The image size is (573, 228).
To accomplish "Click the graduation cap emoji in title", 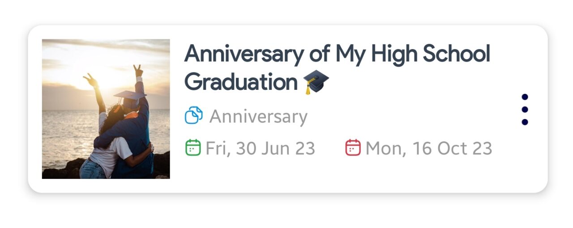I will (x=316, y=83).
